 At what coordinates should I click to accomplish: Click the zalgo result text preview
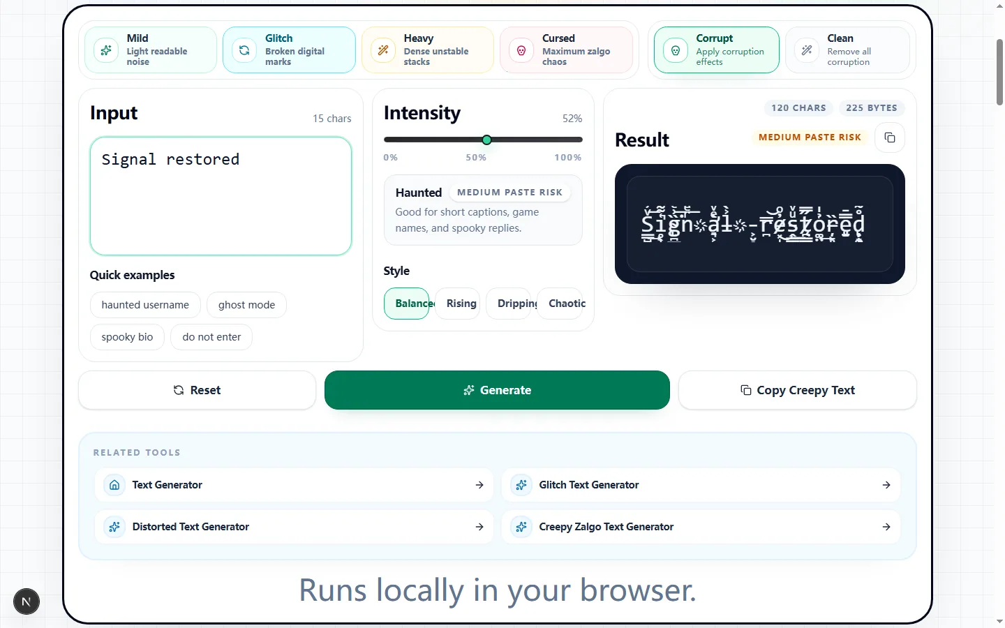coord(753,224)
